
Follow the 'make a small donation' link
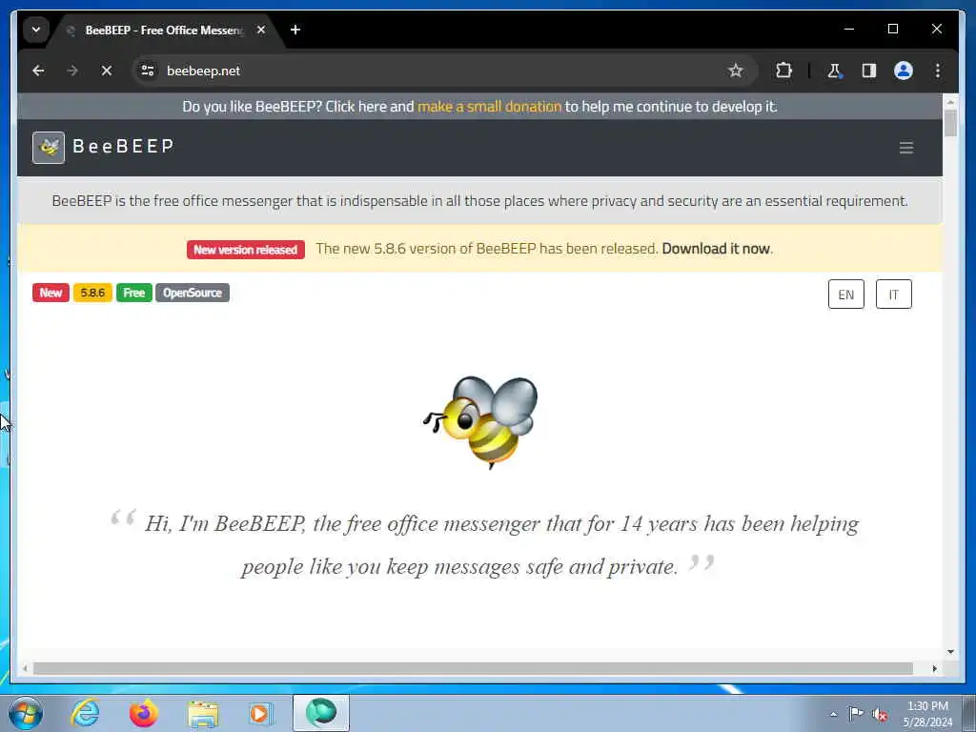(489, 107)
